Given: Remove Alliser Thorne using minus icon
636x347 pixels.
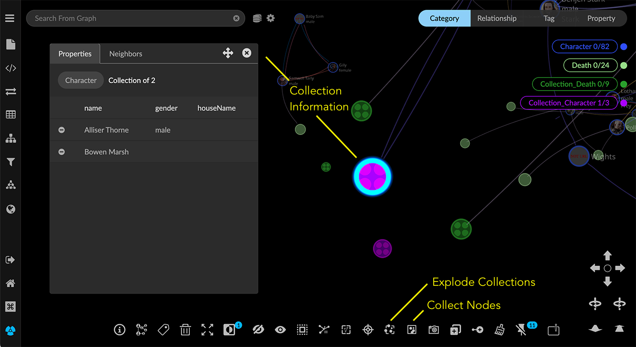Looking at the screenshot, I should [62, 130].
